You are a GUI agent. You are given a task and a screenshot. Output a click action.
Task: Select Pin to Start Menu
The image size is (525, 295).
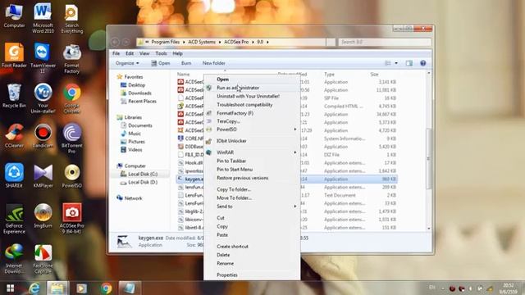pyautogui.click(x=252, y=170)
